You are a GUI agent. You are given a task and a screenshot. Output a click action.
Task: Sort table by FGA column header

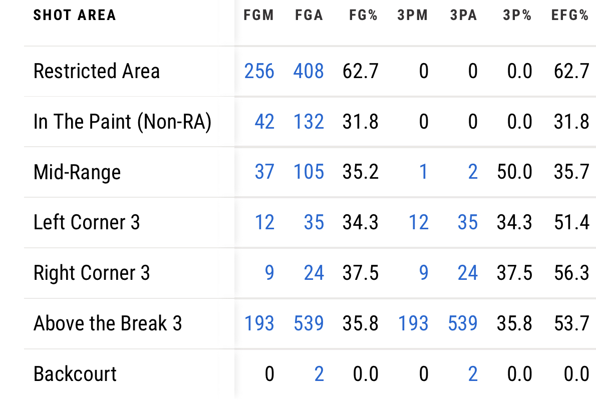(x=309, y=15)
